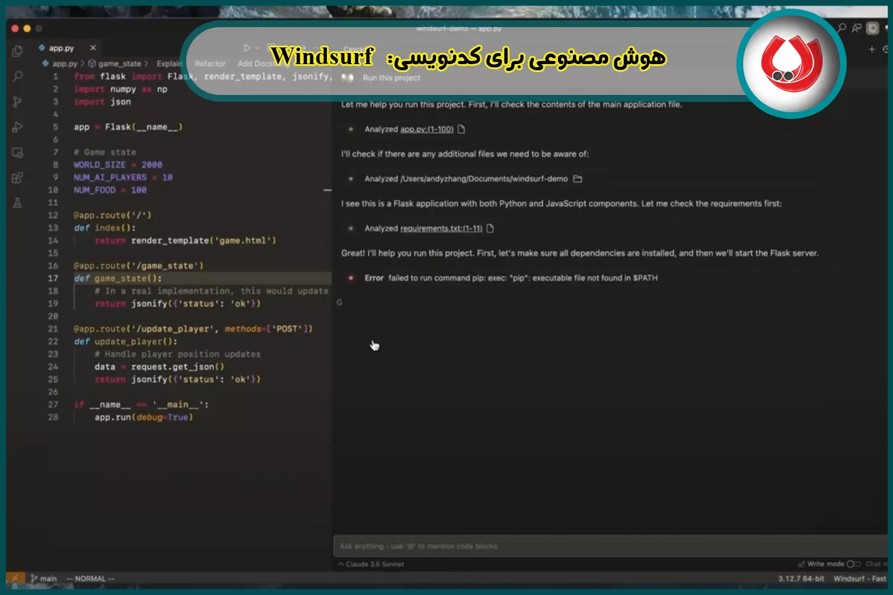Click the document icon next to Analyzed app.py
Screen dimensions: 893x595
pos(461,129)
